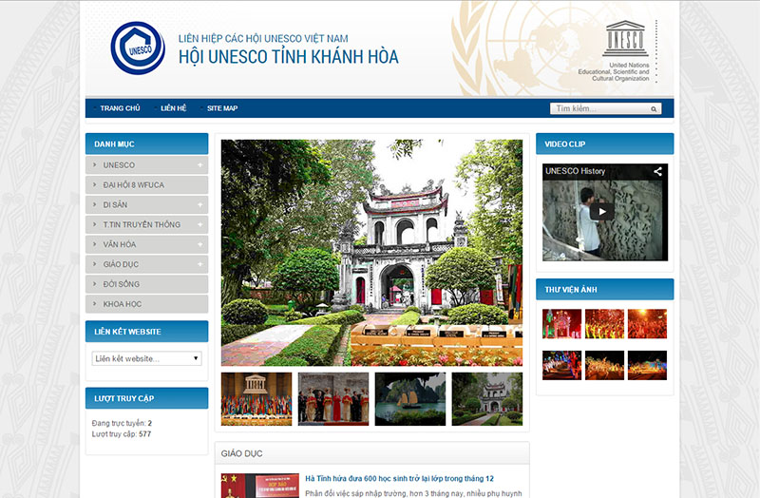
Task: Open the TRANG CHỦ menu item
Action: [x=120, y=108]
